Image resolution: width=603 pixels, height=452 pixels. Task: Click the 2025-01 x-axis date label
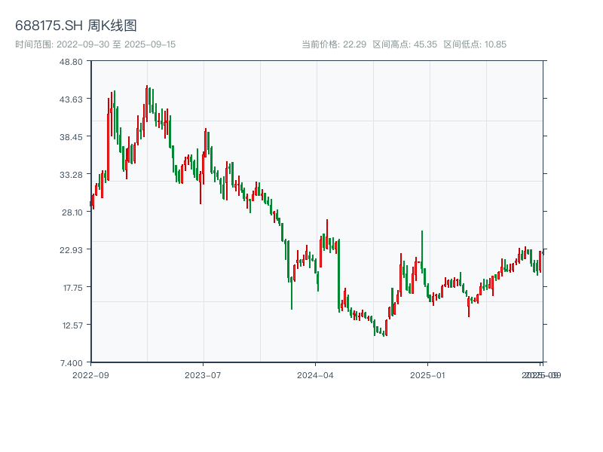point(429,374)
